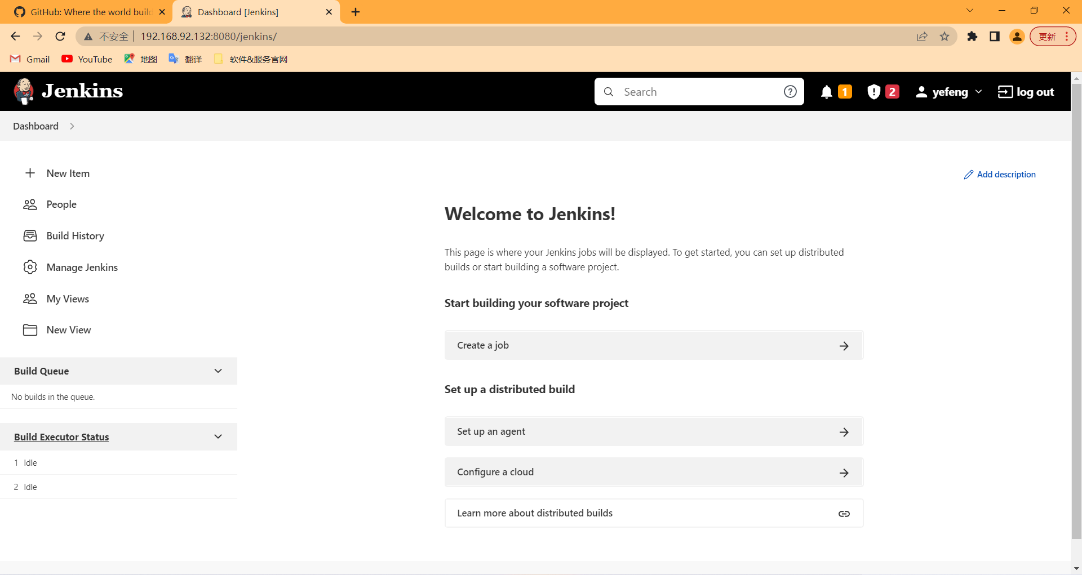Open Chrome profile avatar icon
Screen dimensions: 1082x575
1017,37
